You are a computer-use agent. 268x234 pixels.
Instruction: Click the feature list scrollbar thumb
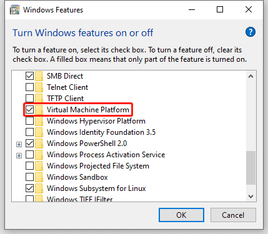pos(251,168)
